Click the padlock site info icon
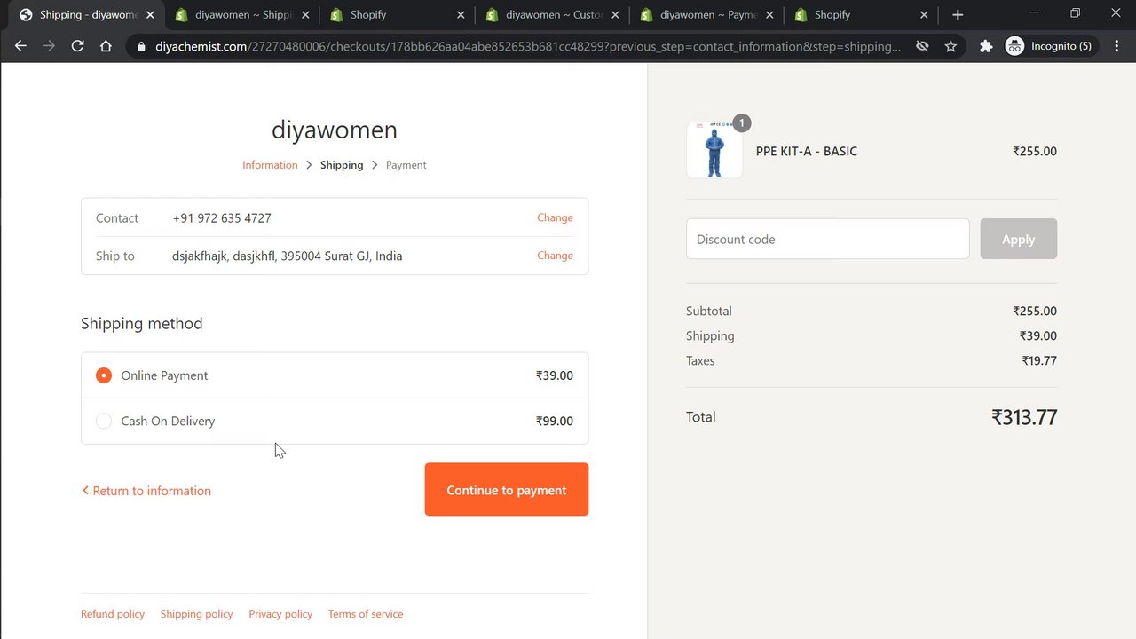 click(141, 46)
